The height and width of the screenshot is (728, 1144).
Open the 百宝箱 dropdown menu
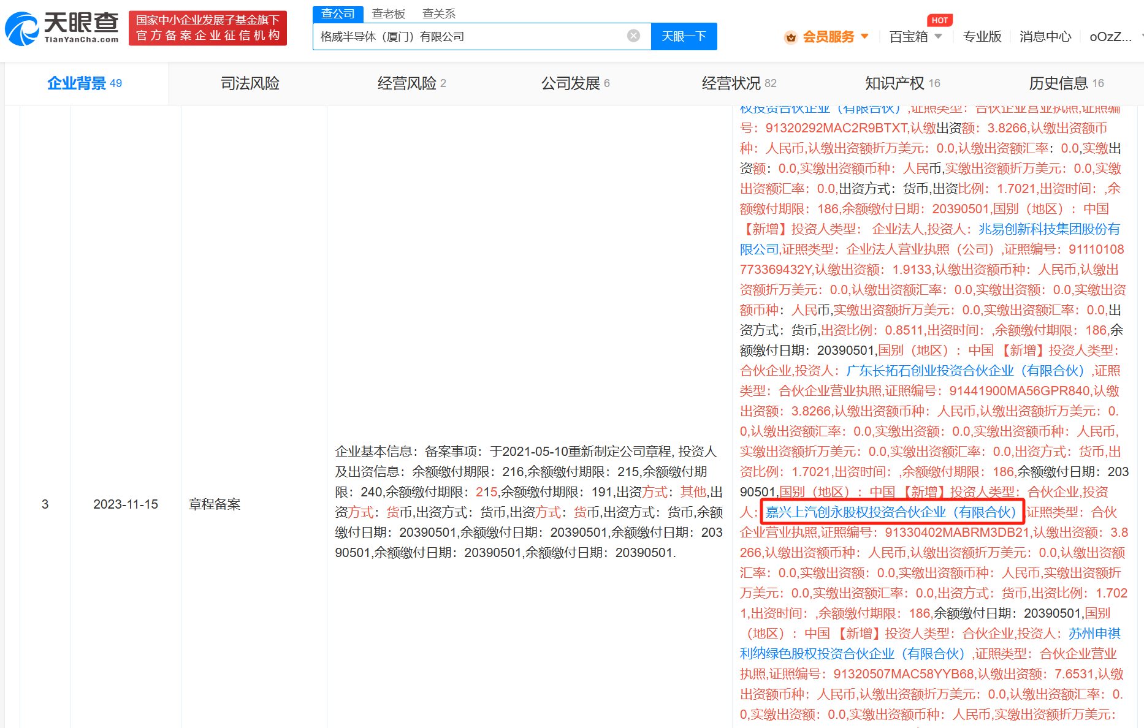coord(915,37)
